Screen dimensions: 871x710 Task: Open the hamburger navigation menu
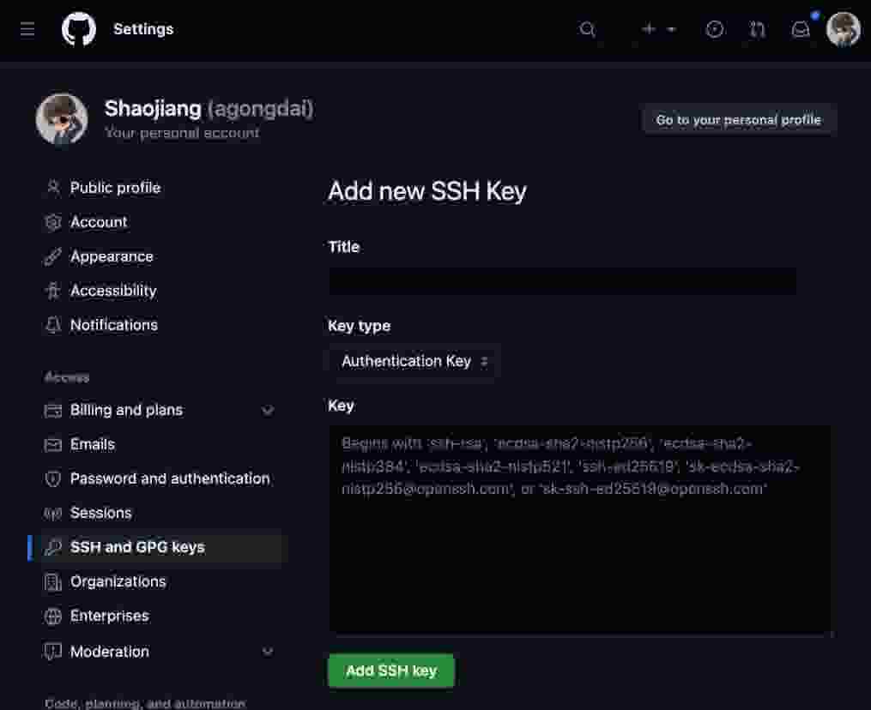(x=27, y=29)
